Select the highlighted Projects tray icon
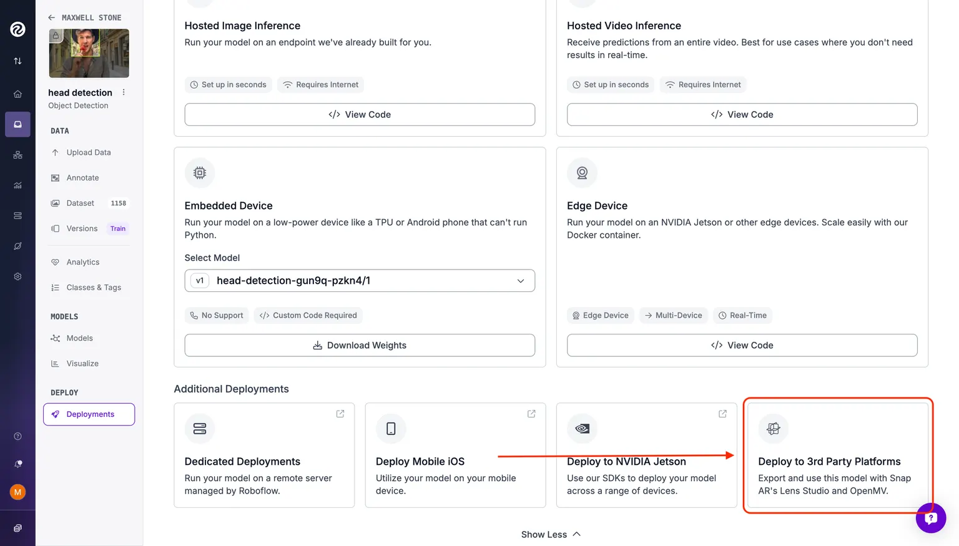959x546 pixels. [x=17, y=124]
